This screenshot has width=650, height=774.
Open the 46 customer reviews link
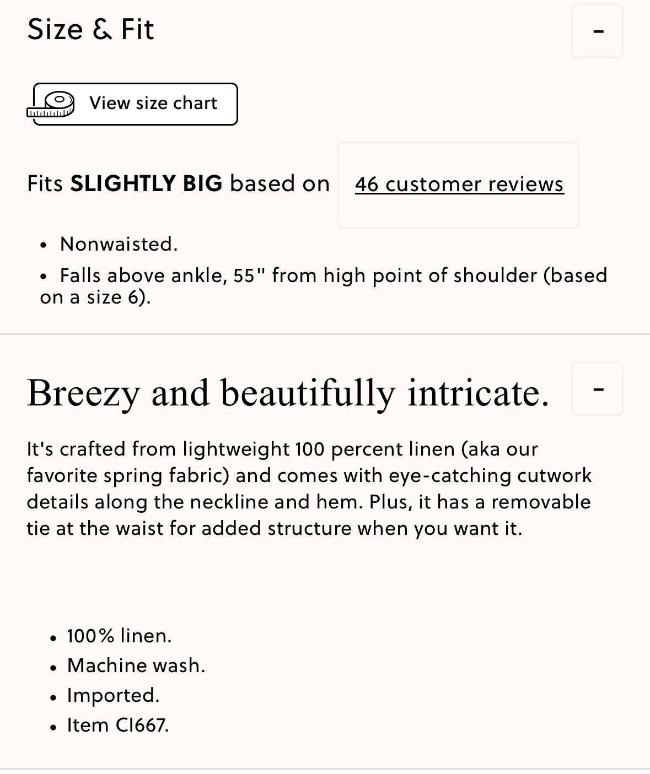[x=459, y=185]
